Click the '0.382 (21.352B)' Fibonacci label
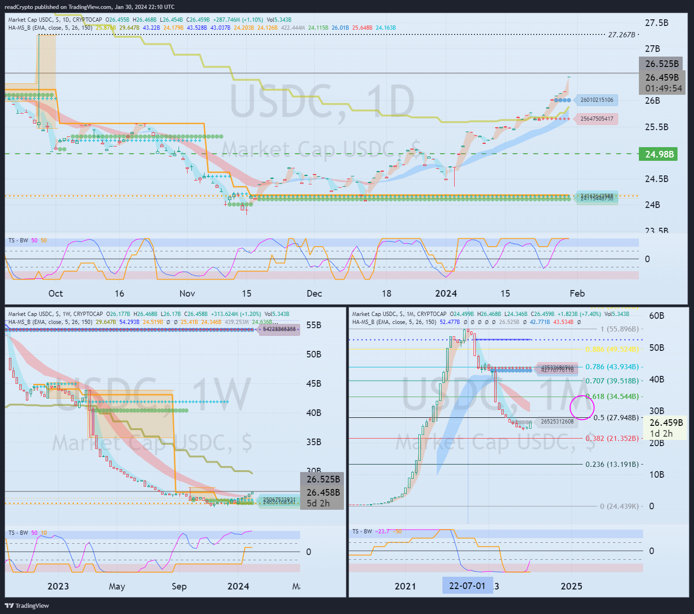 click(x=612, y=439)
